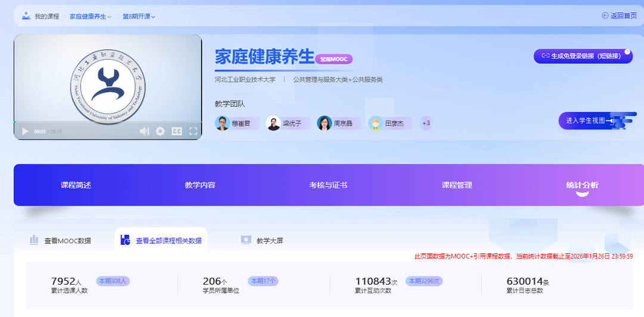Click the 本期17个 badge
This screenshot has height=317, width=644.
[x=263, y=281]
